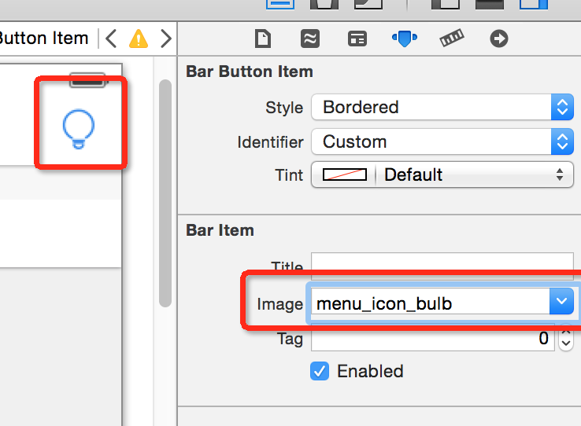Open the Identity inspector tab
This screenshot has height=426, width=581.
tap(357, 39)
